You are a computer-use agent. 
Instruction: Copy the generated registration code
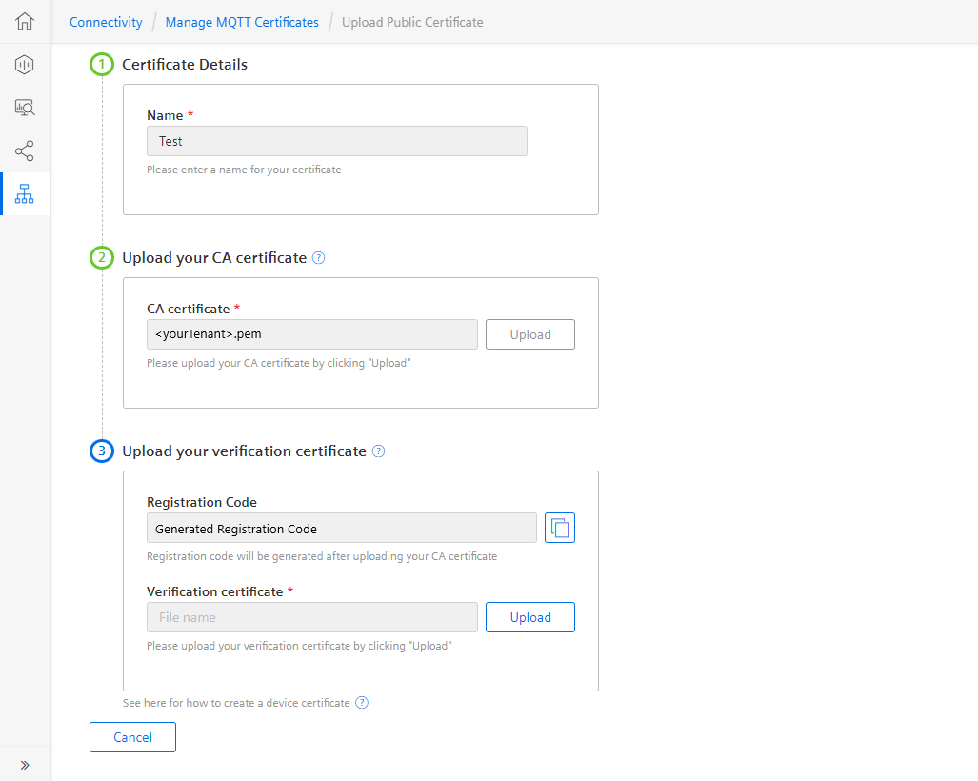560,528
